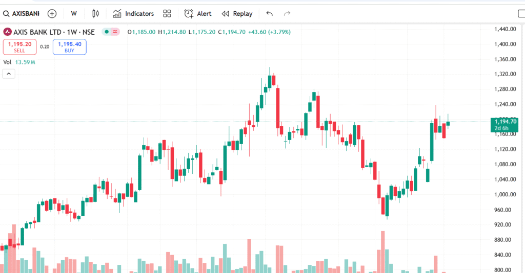The width and height of the screenshot is (525, 273).
Task: Click the redo arrow icon
Action: click(287, 14)
